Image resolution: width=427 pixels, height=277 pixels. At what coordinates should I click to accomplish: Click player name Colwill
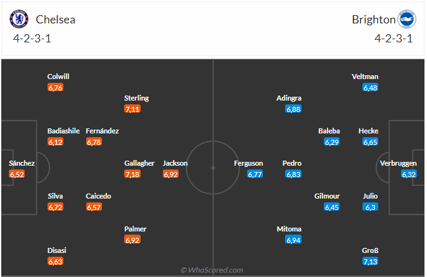coord(58,77)
